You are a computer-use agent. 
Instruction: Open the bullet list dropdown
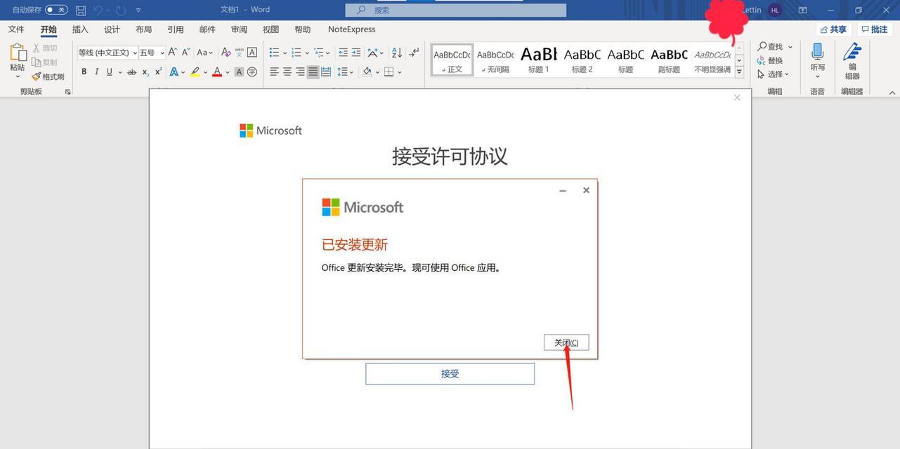[285, 53]
